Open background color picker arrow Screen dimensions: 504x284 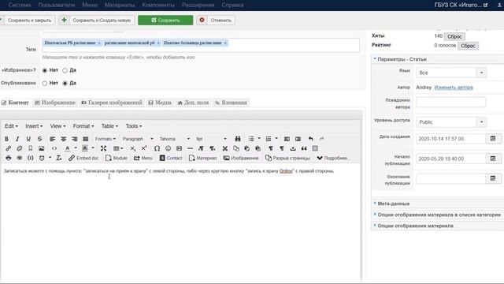93,148
